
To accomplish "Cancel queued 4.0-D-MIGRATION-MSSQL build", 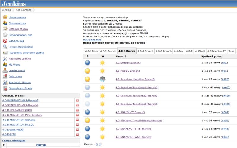I will point(77,125).
